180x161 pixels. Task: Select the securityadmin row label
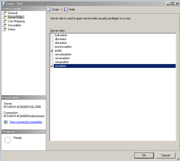(63, 54)
